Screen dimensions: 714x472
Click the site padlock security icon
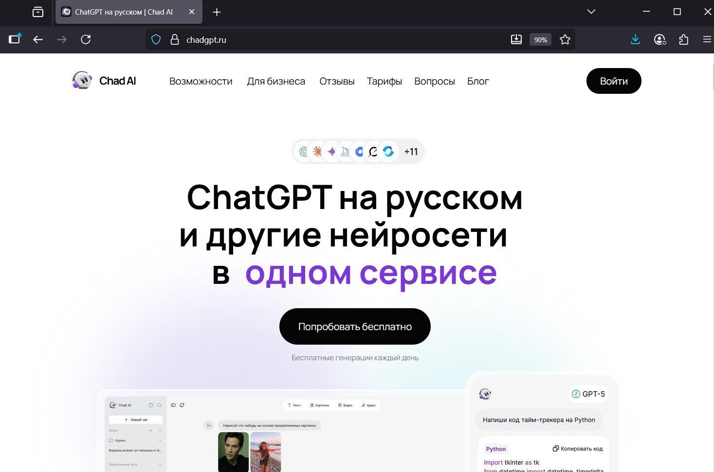pyautogui.click(x=174, y=40)
